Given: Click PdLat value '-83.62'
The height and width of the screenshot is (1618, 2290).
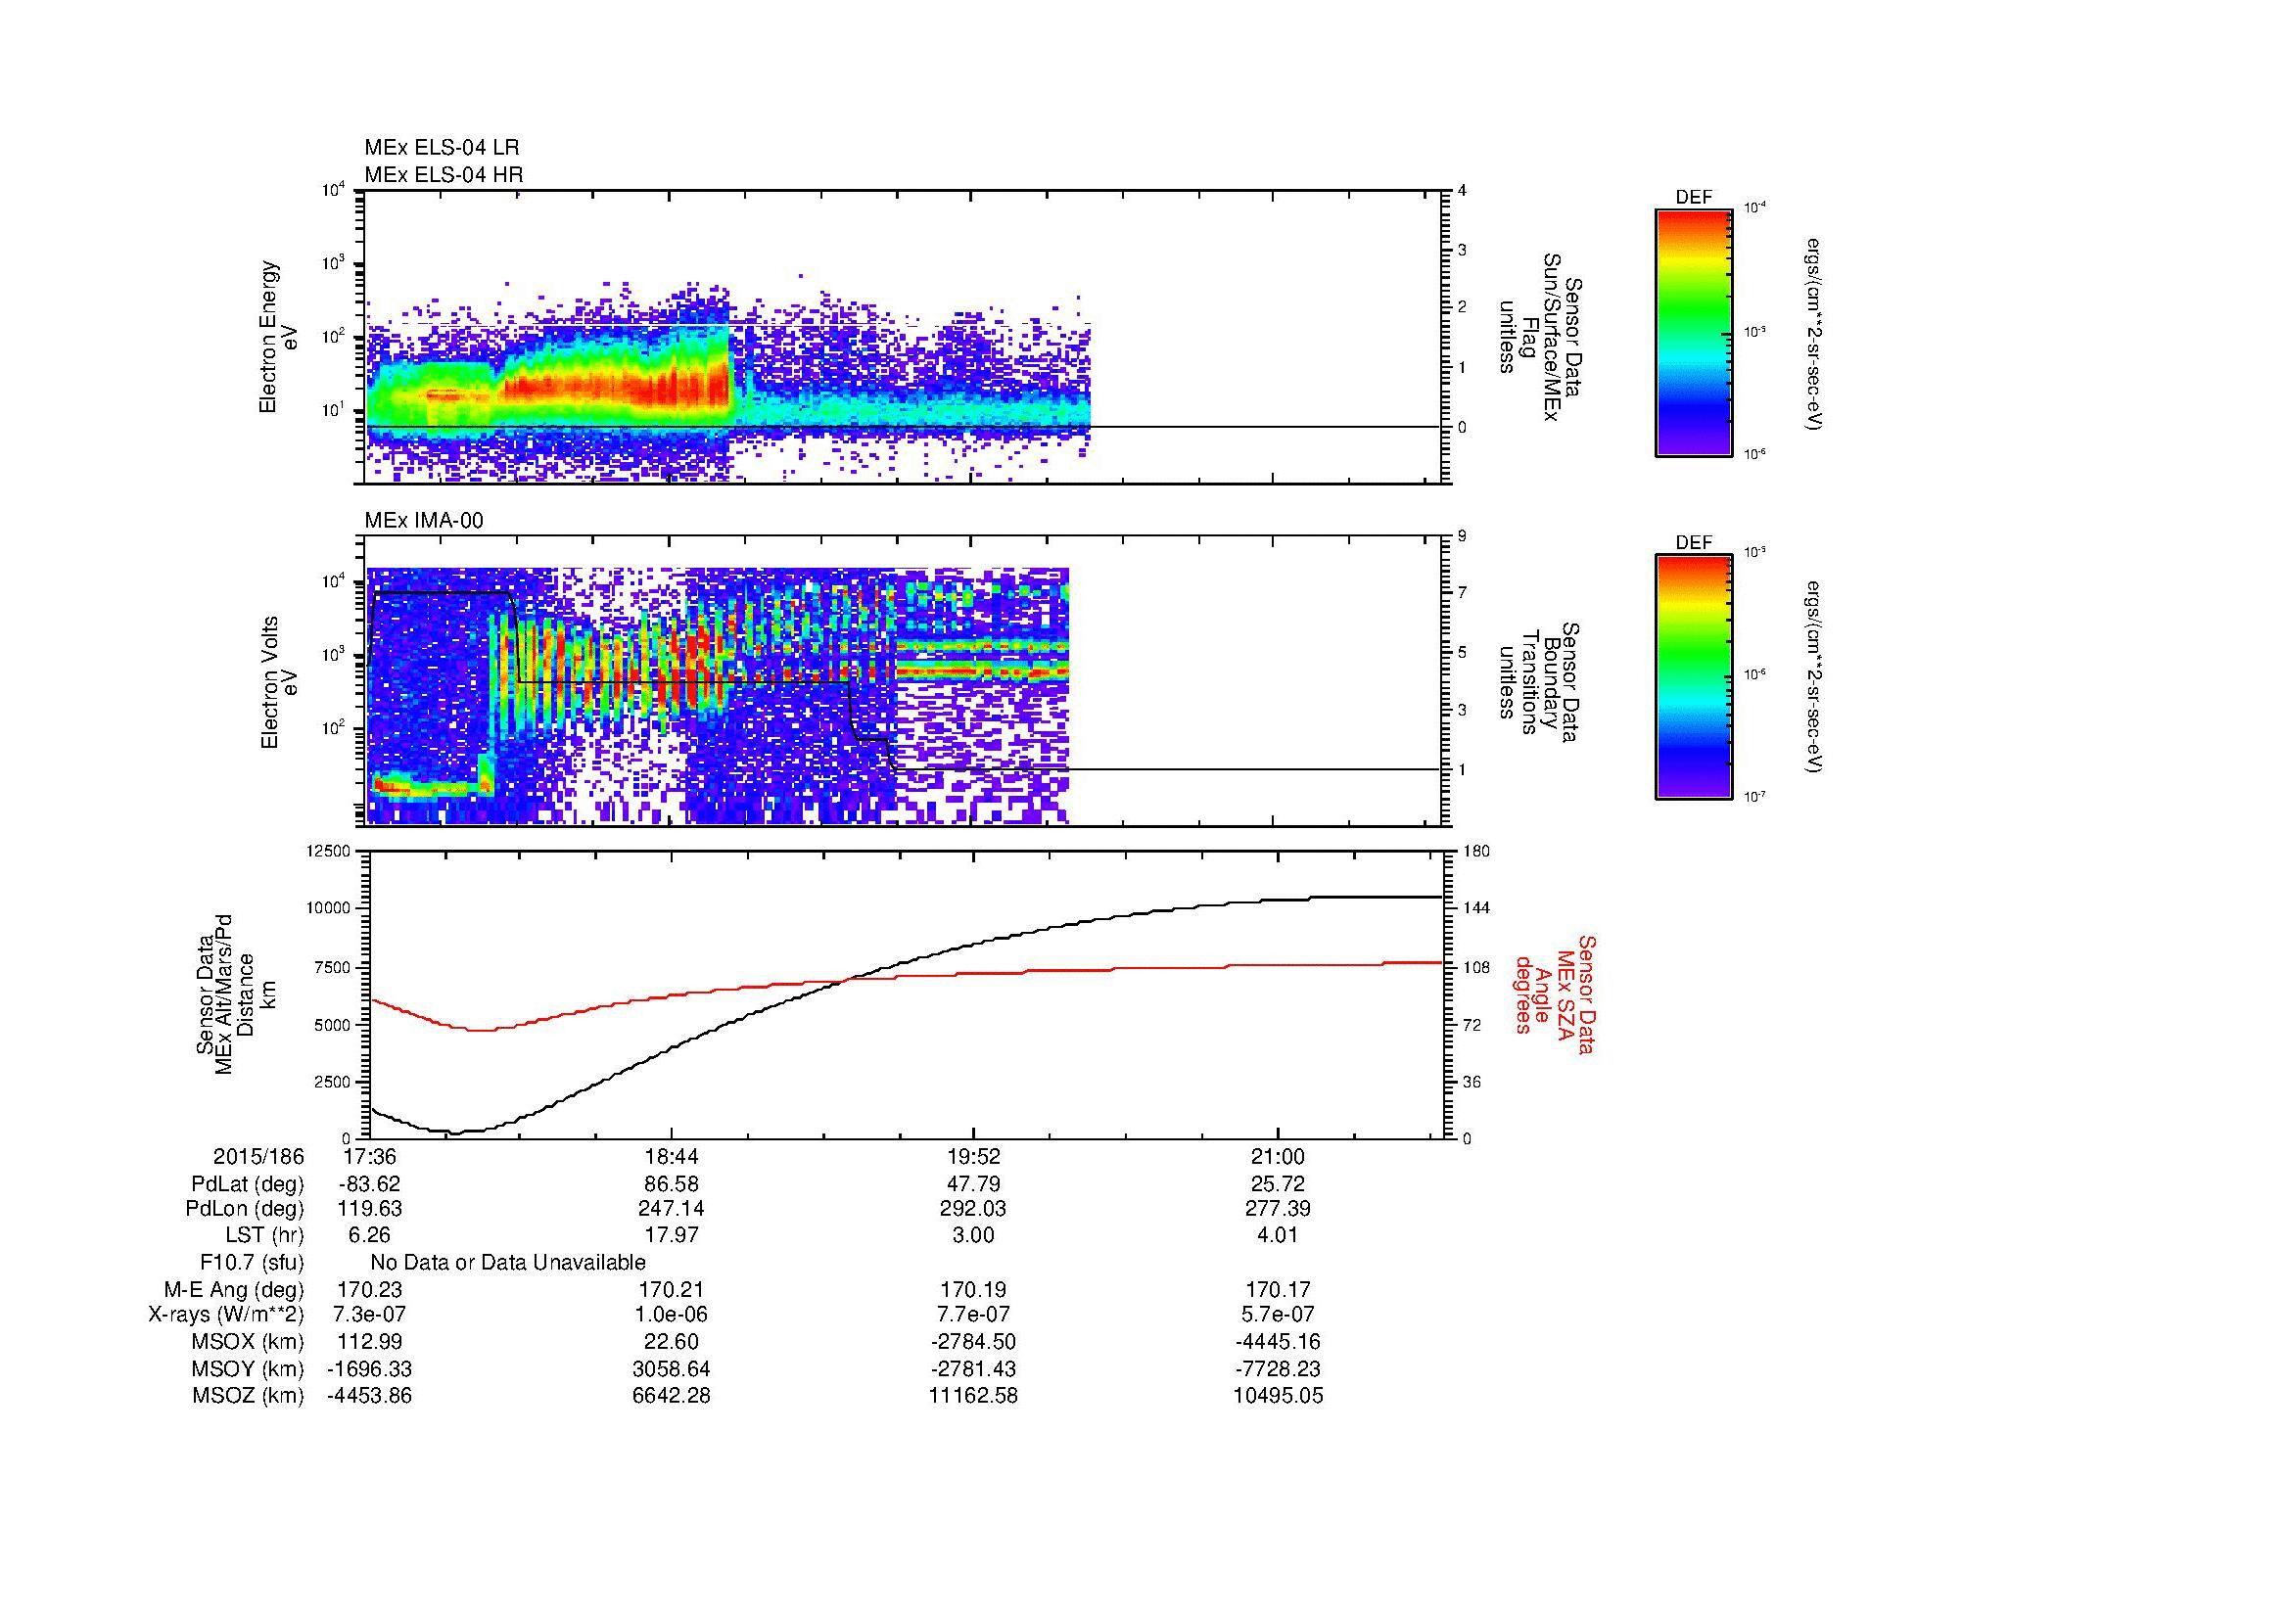Looking at the screenshot, I should [370, 1183].
